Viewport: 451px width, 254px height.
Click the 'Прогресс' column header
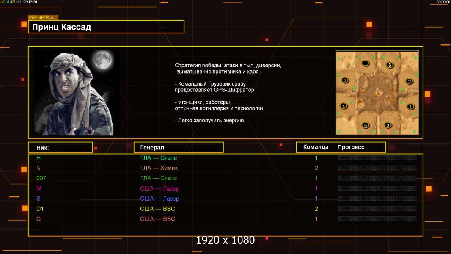coord(351,147)
